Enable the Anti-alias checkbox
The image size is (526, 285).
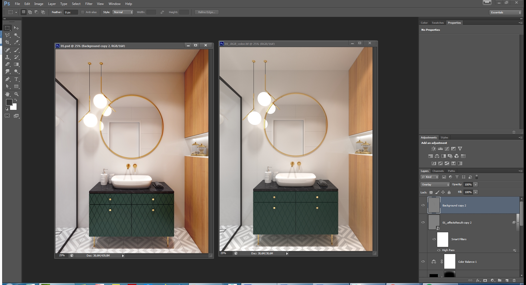(83, 12)
